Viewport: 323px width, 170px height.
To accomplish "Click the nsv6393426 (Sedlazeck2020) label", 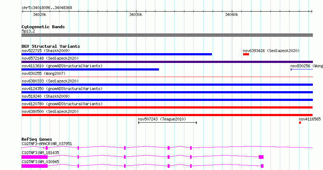I will pos(271,51).
